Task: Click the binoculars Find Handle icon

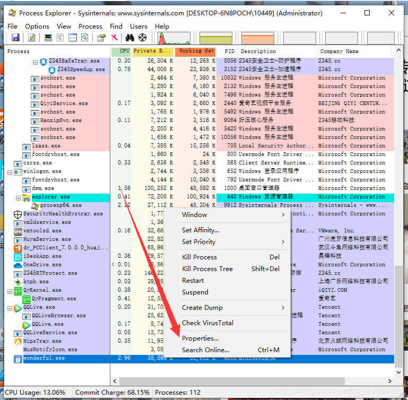Action: 129,38
